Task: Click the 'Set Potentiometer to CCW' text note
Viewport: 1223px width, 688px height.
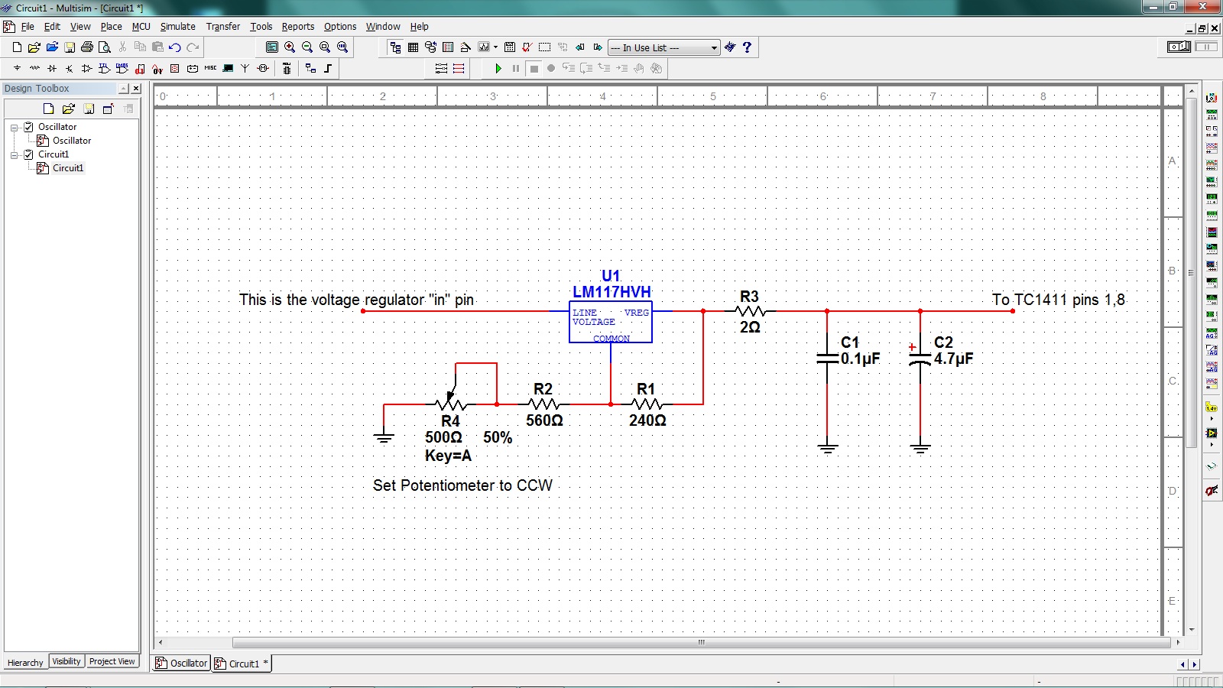Action: [462, 485]
